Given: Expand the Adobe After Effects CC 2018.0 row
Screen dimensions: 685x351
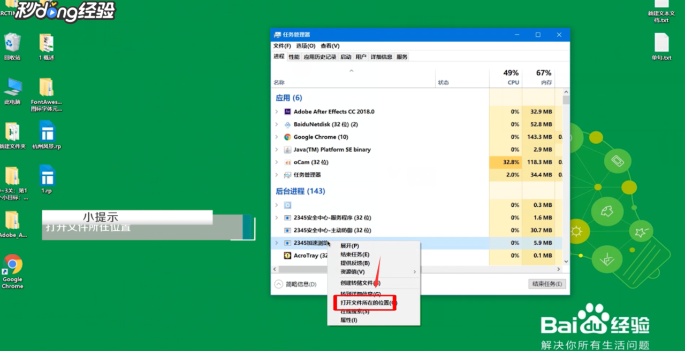Looking at the screenshot, I should [277, 112].
